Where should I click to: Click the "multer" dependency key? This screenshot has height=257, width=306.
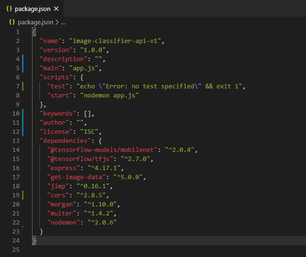click(x=62, y=214)
